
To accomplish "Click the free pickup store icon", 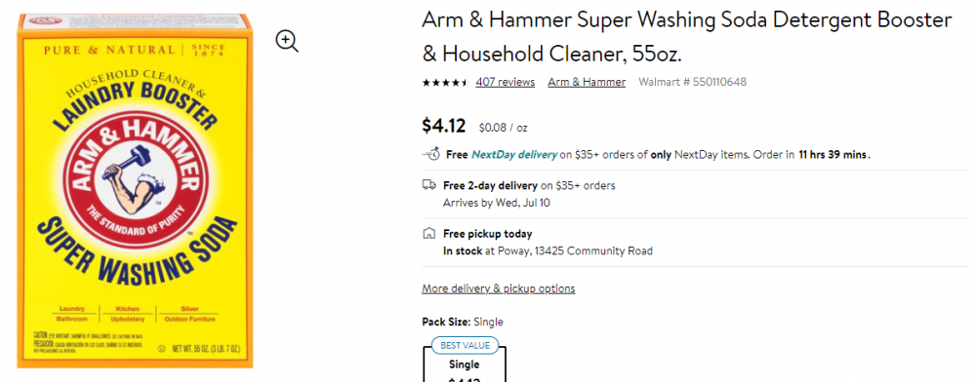I will pyautogui.click(x=428, y=234).
